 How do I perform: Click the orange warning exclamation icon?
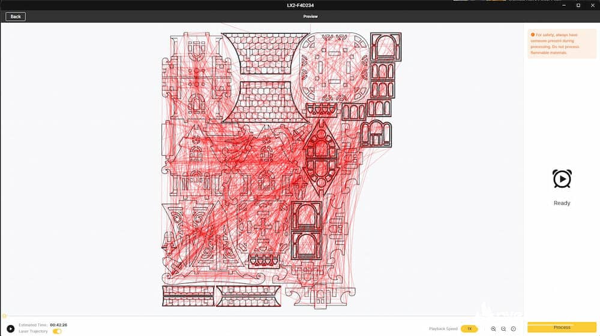point(533,35)
